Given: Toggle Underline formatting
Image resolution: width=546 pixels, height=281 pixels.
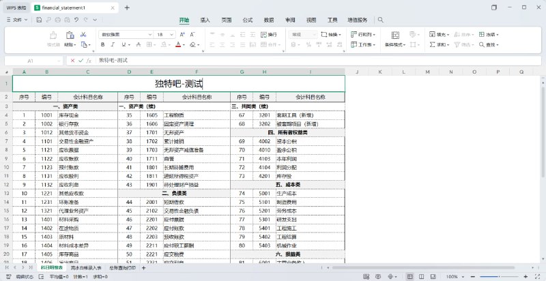Looking at the screenshot, I should 124,44.
